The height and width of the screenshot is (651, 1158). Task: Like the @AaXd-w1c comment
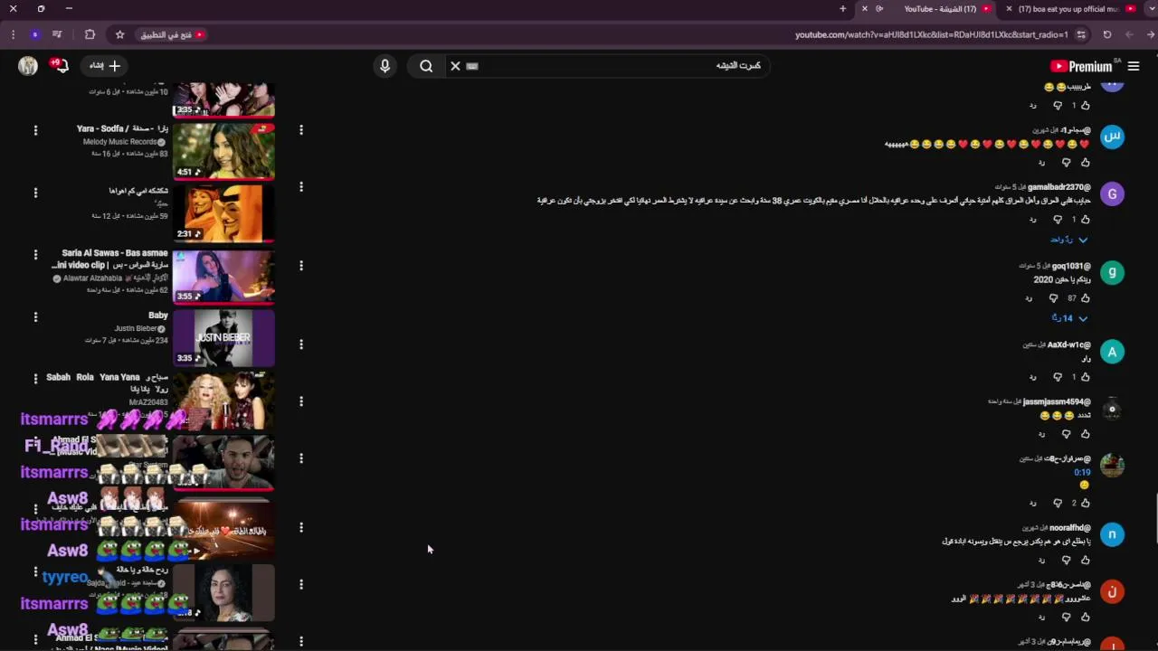[x=1086, y=376]
